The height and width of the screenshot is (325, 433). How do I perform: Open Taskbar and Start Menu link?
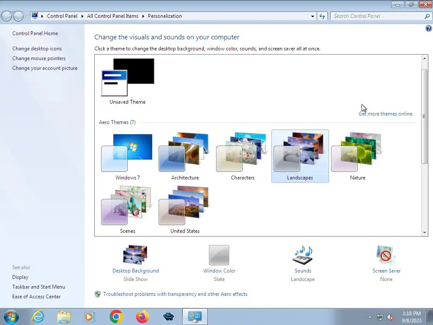coord(38,287)
